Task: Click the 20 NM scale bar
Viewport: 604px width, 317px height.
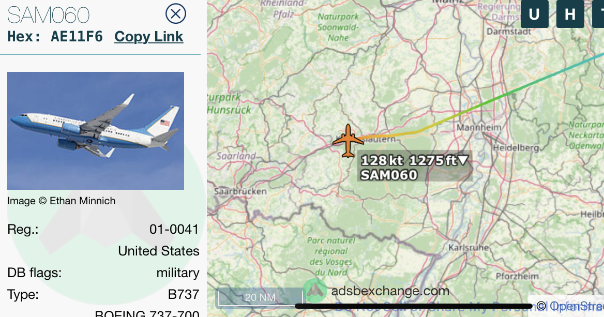Action: [x=261, y=297]
